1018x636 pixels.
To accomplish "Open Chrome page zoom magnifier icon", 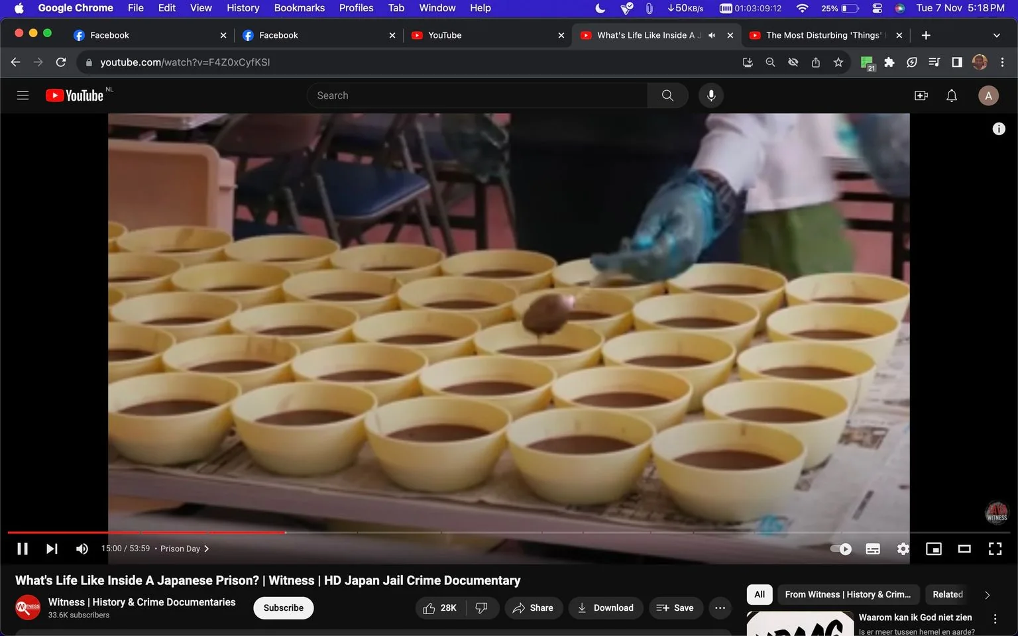I will 770,62.
